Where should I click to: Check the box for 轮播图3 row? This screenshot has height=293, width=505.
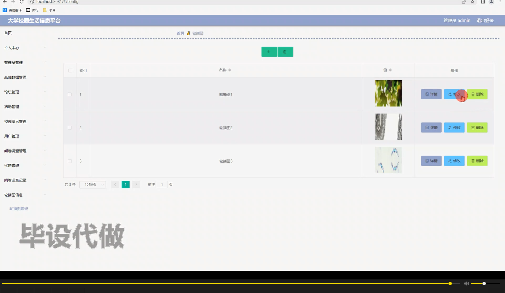70,161
